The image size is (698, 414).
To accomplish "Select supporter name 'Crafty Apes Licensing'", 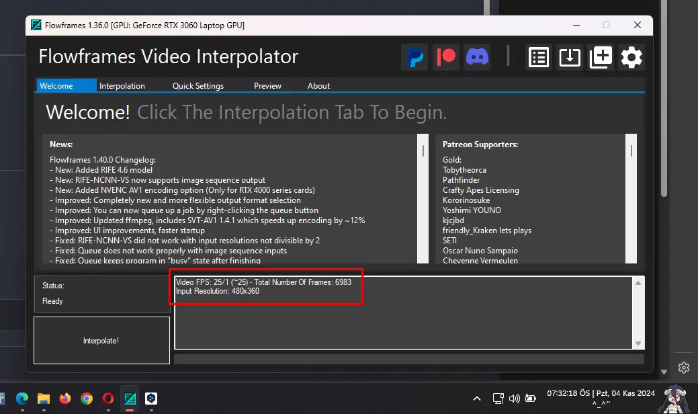I will pos(481,190).
